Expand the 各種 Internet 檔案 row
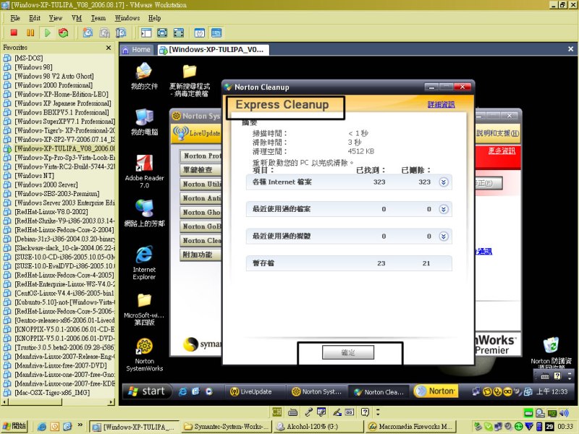Screen dimensions: 579x434 click(444, 182)
